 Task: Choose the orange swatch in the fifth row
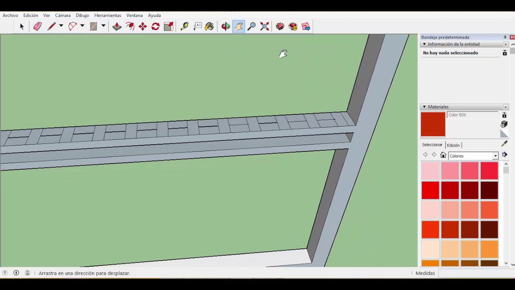489,249
